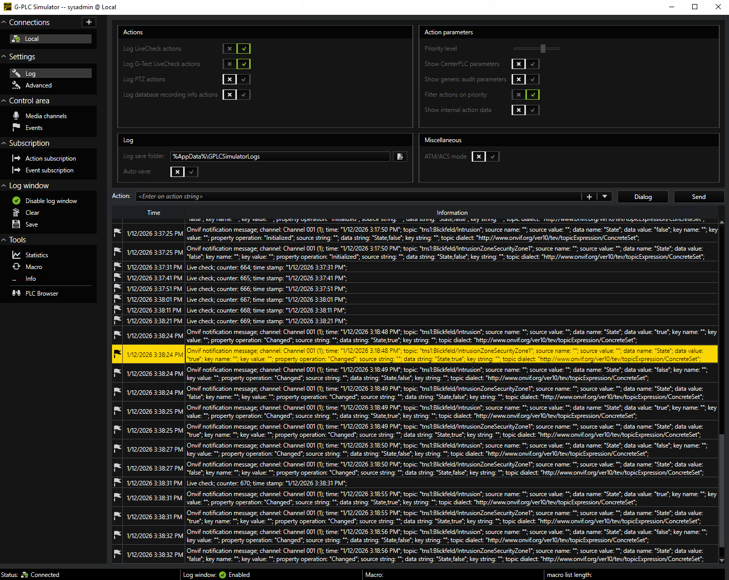This screenshot has width=729, height=580.
Task: Collapse the Subscription section
Action: (4, 143)
